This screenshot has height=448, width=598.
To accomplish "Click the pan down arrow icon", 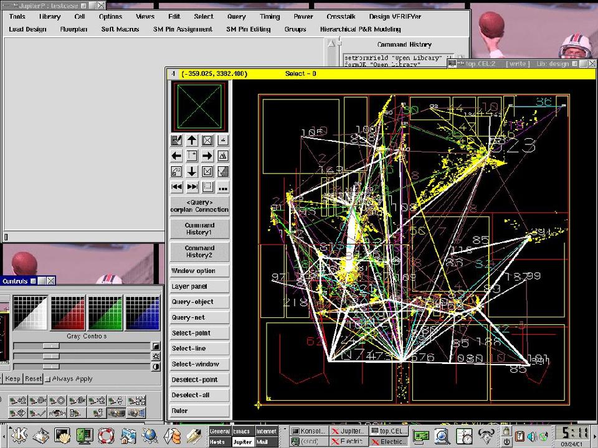I will click(x=192, y=172).
